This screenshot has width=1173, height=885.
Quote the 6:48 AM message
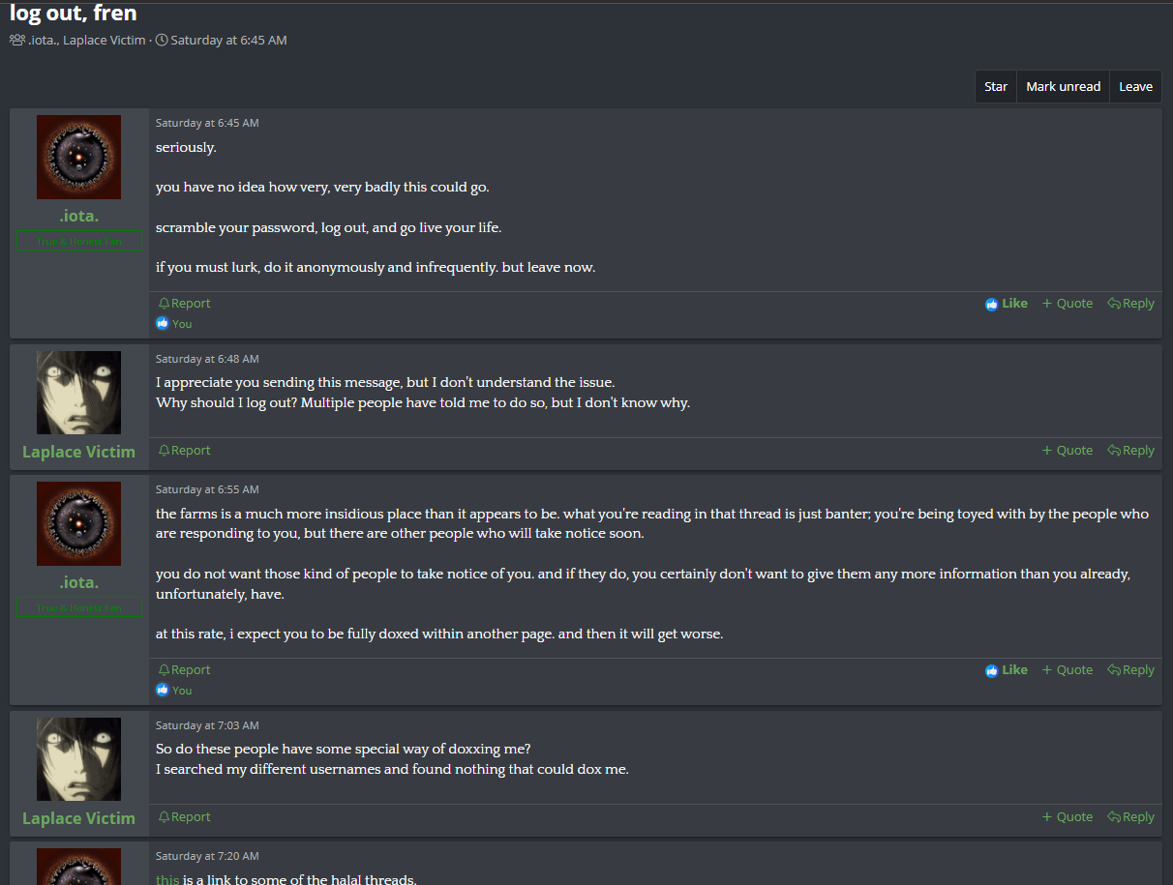pyautogui.click(x=1068, y=451)
